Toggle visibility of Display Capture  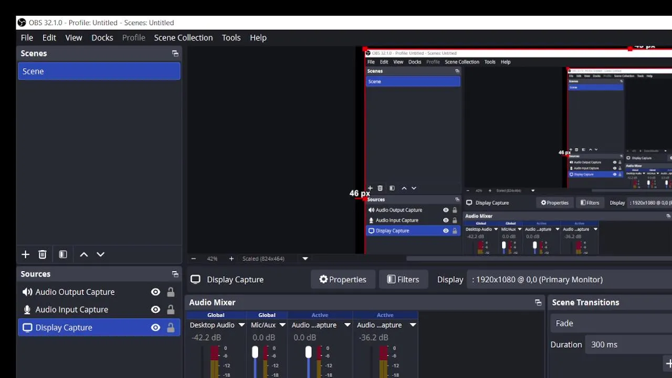[x=155, y=328]
